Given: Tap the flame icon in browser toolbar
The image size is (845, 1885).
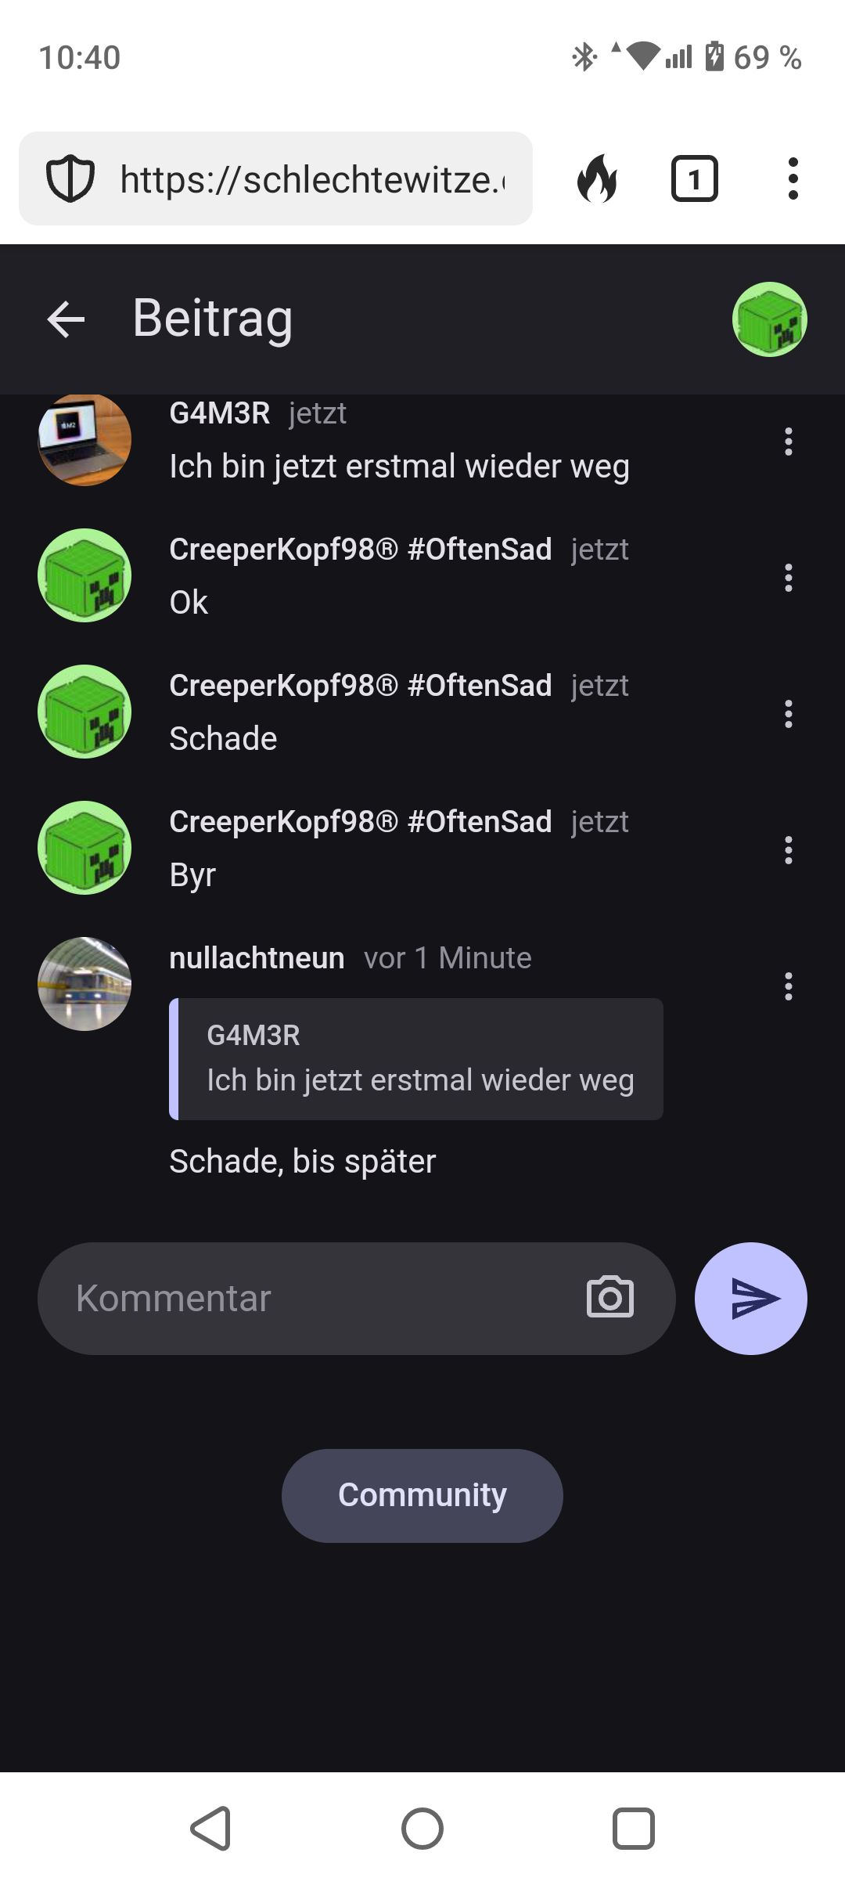Looking at the screenshot, I should click(597, 179).
